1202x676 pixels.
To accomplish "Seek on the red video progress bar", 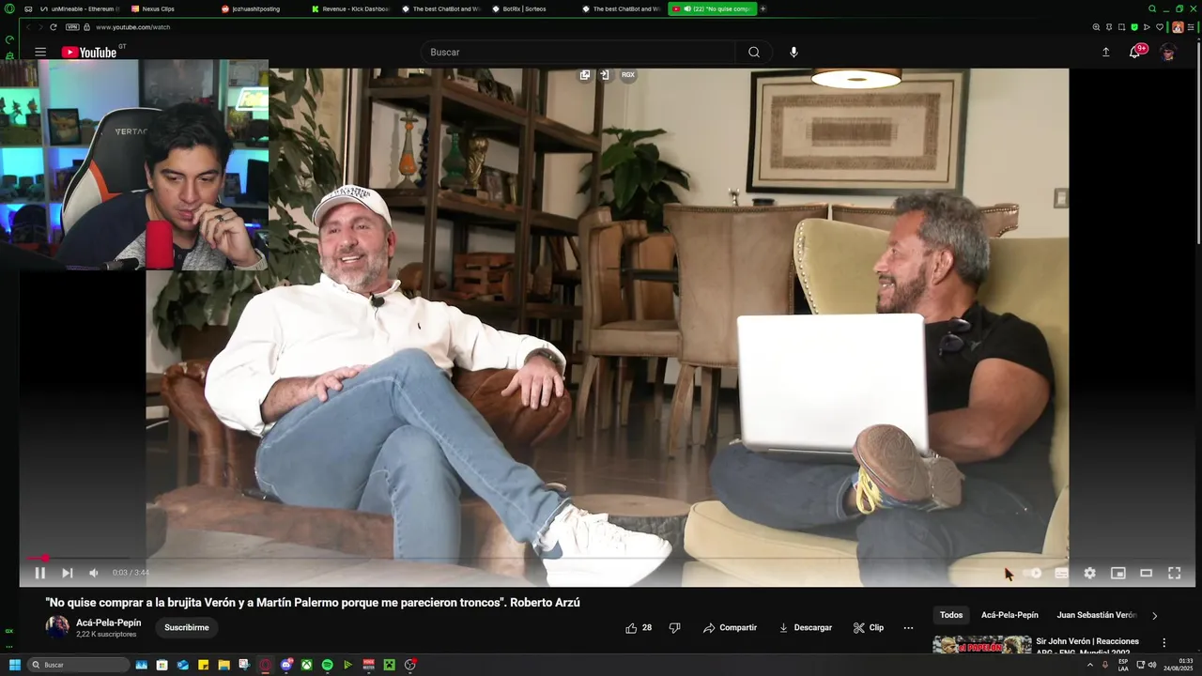I will pos(610,558).
